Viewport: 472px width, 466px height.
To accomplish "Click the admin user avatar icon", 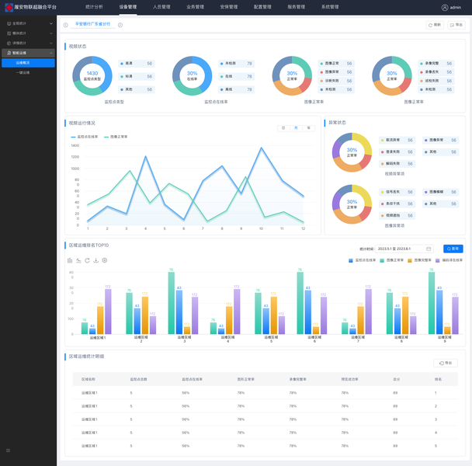I will point(445,7).
